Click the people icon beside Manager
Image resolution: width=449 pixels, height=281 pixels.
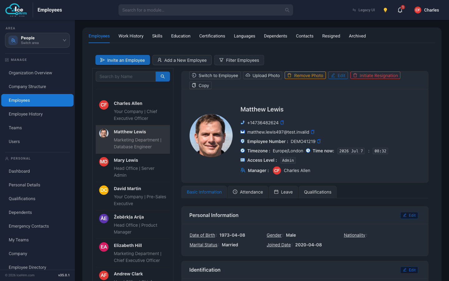[243, 170]
